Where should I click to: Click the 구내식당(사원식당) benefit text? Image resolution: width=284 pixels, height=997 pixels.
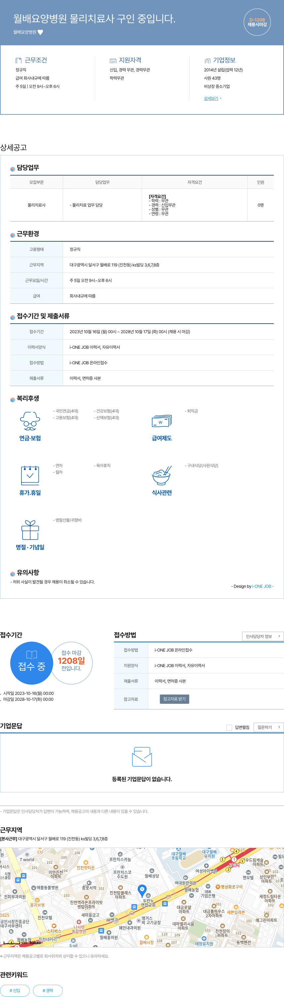click(x=201, y=465)
